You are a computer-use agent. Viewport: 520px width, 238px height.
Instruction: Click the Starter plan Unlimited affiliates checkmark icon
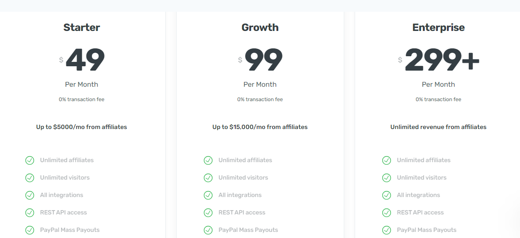click(x=30, y=160)
